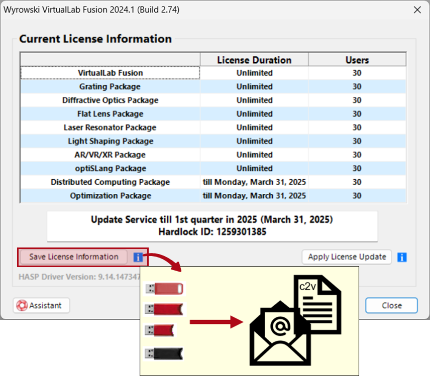Click Unlimited duration cell for VirtualLab Fusion
The height and width of the screenshot is (376, 430).
pyautogui.click(x=254, y=73)
